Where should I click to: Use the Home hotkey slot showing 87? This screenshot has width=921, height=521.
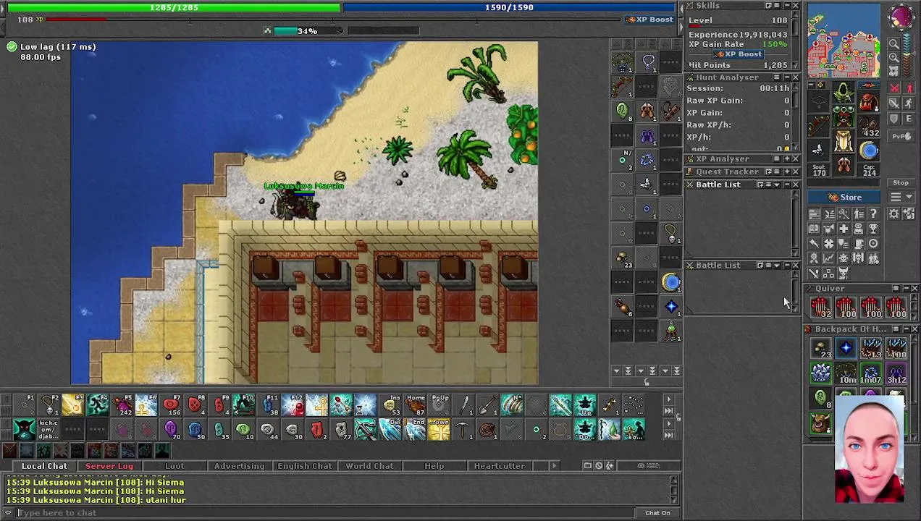[415, 405]
